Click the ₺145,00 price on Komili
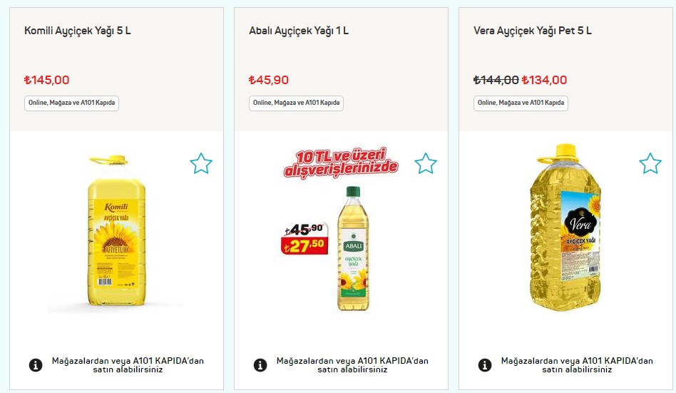This screenshot has width=676, height=393. pos(46,80)
